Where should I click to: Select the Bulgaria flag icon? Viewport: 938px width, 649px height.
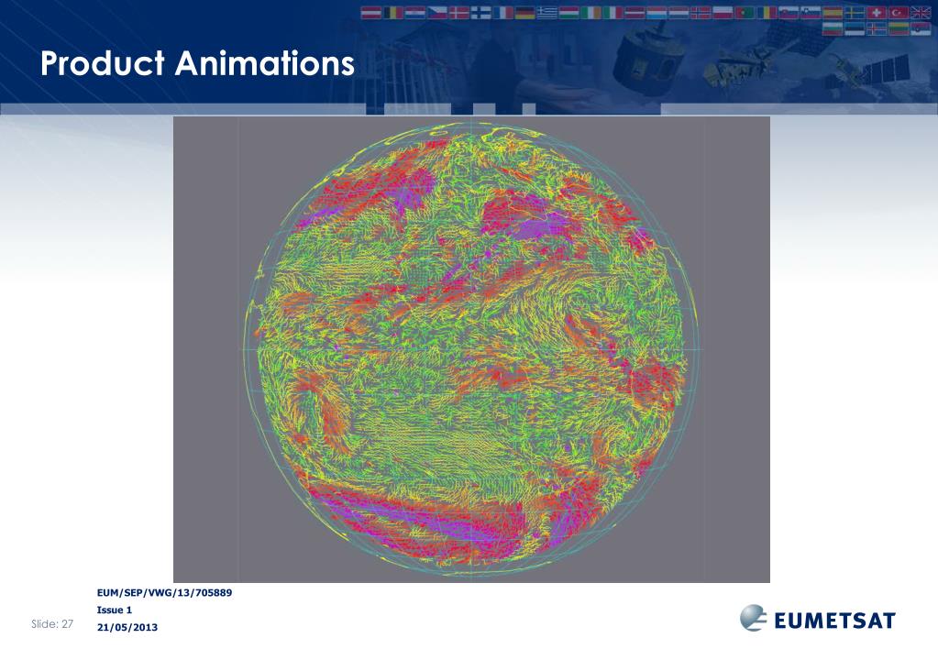tap(833, 28)
